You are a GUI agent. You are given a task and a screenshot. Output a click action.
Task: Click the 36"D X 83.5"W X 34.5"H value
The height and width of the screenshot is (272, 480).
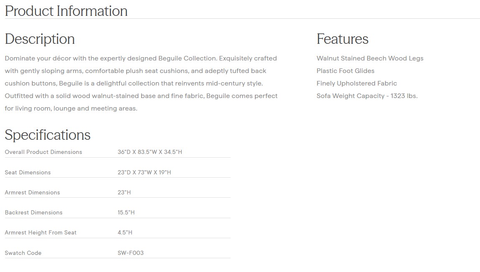pos(150,152)
